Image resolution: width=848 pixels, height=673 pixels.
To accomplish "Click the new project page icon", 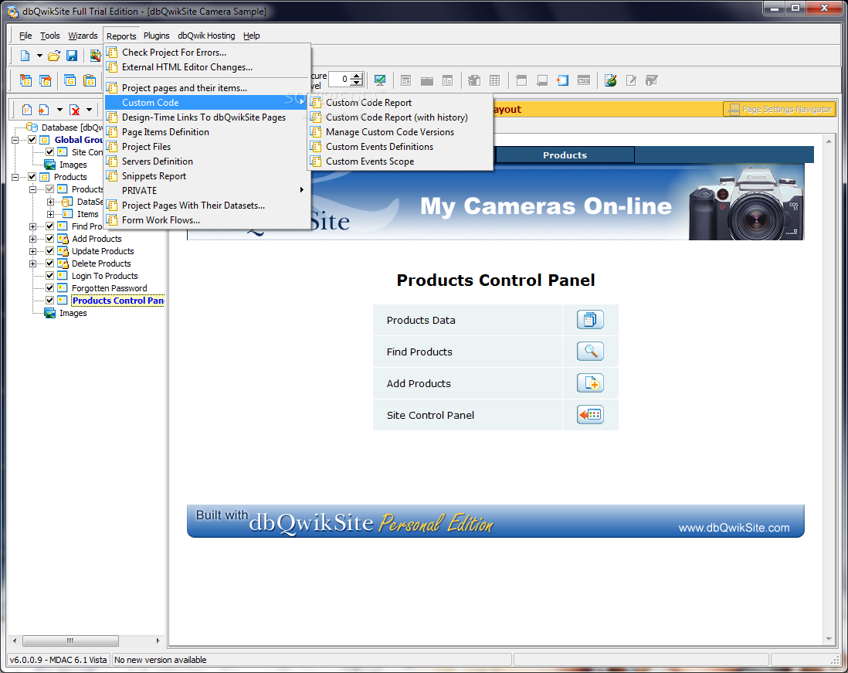I will pos(25,55).
